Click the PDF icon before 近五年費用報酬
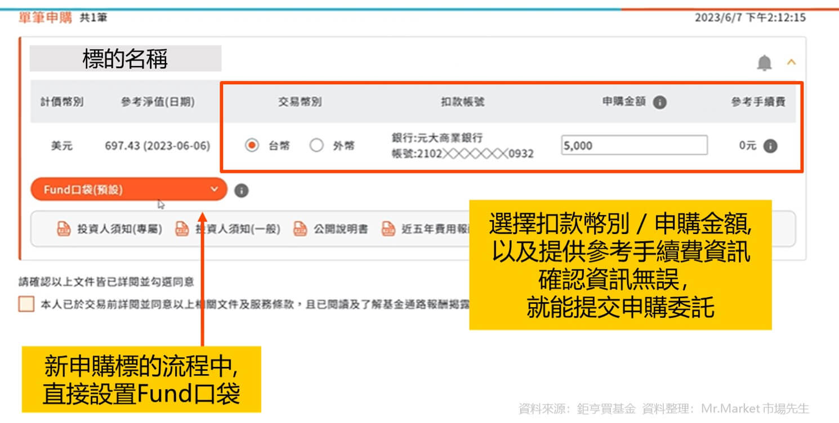 click(x=389, y=229)
